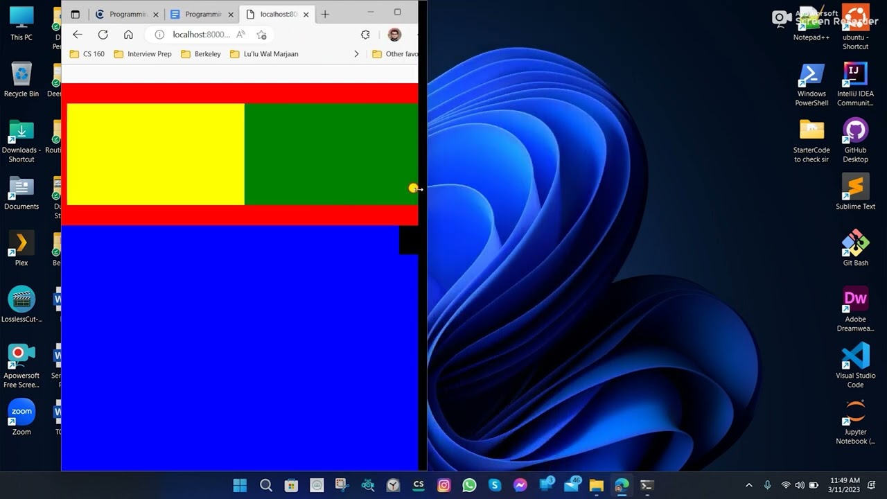Close the first Programming tab
The width and height of the screenshot is (887, 499).
(155, 14)
